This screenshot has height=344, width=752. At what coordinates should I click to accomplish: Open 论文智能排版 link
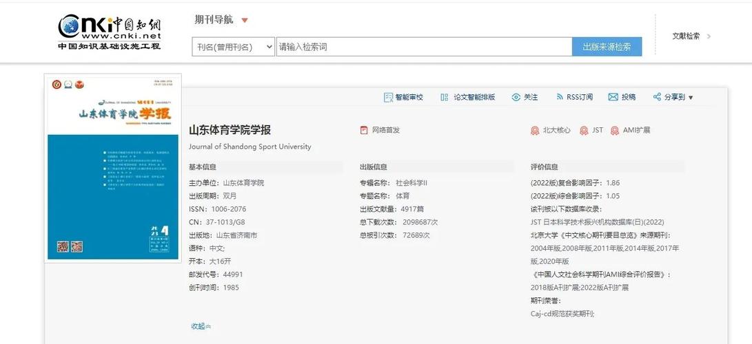(474, 97)
